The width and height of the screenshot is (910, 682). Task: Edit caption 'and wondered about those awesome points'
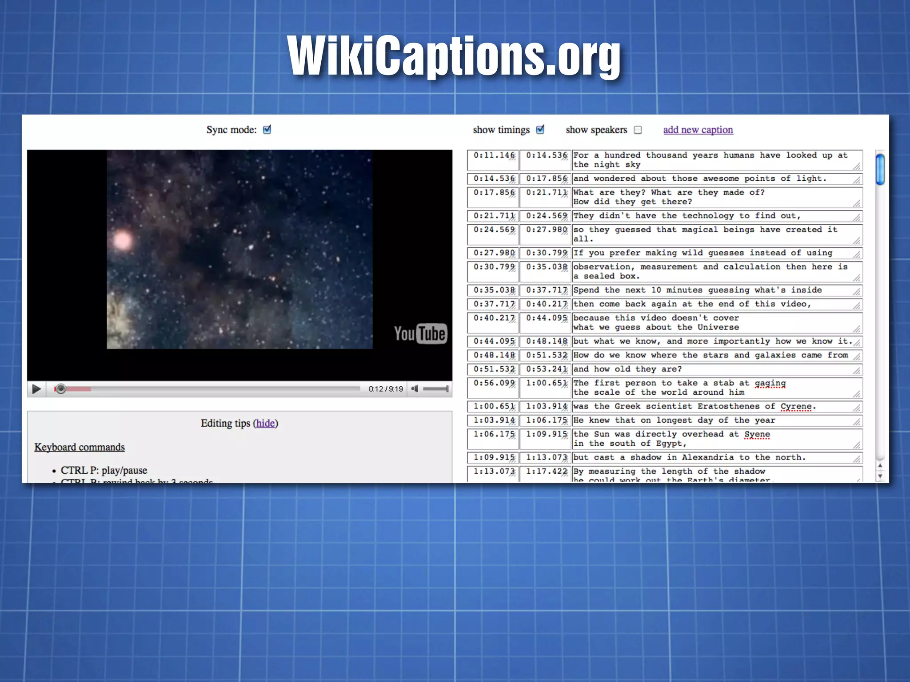coord(717,179)
